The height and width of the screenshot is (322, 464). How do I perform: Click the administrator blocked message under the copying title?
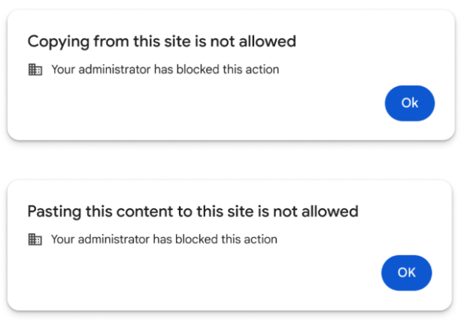point(165,70)
